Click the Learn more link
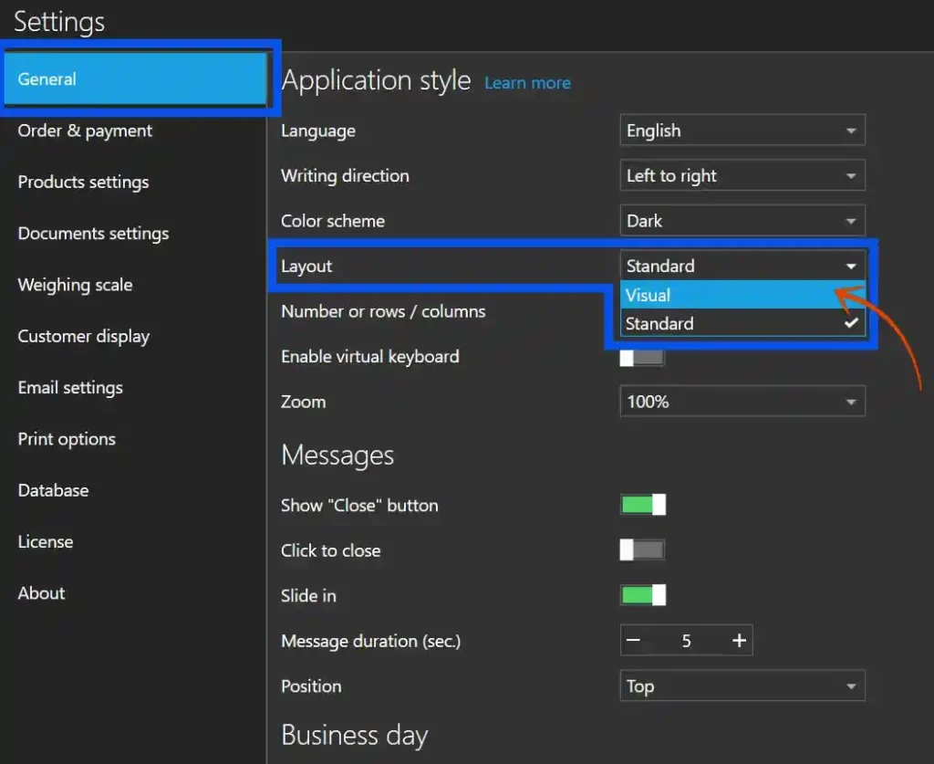The height and width of the screenshot is (764, 934). pyautogui.click(x=527, y=82)
